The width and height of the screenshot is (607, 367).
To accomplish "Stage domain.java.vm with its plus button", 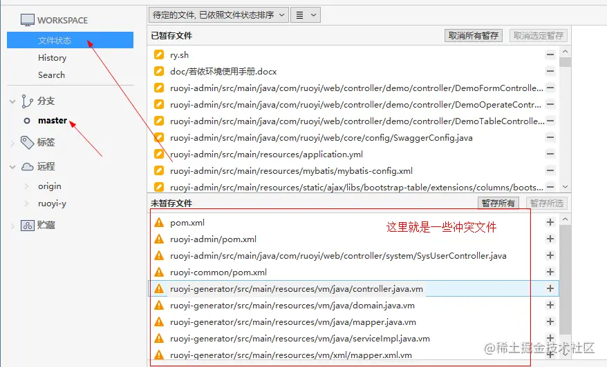I will coord(550,305).
